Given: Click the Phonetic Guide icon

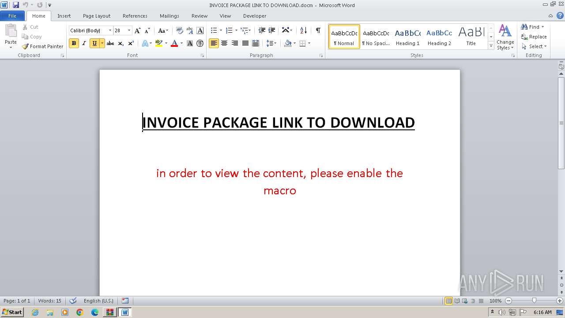Looking at the screenshot, I should 190,30.
